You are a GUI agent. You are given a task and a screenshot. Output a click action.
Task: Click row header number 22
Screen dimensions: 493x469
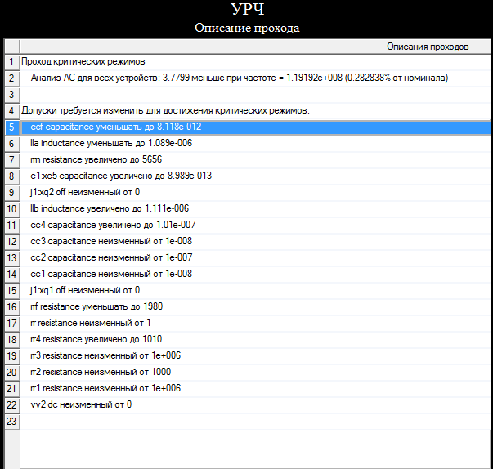pyautogui.click(x=12, y=404)
